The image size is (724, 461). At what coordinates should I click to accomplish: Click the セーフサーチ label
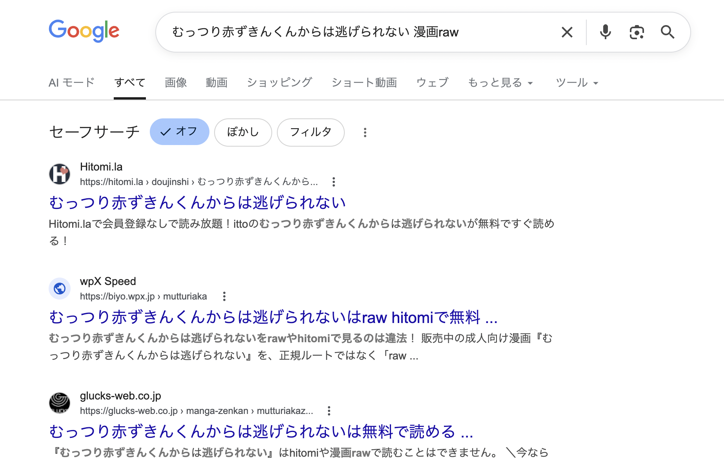[x=94, y=132]
